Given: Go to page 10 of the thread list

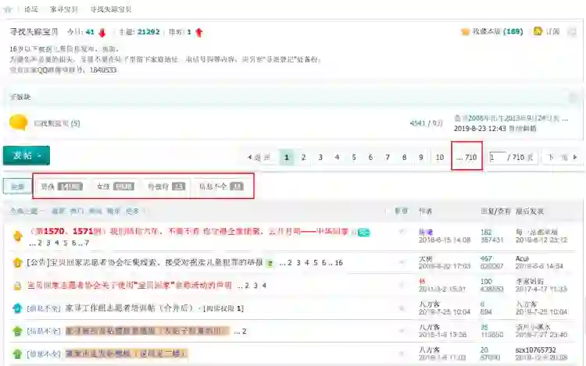Looking at the screenshot, I should [439, 158].
